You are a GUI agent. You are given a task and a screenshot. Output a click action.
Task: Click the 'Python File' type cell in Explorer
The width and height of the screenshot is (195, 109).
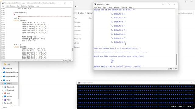click(x=77, y=39)
